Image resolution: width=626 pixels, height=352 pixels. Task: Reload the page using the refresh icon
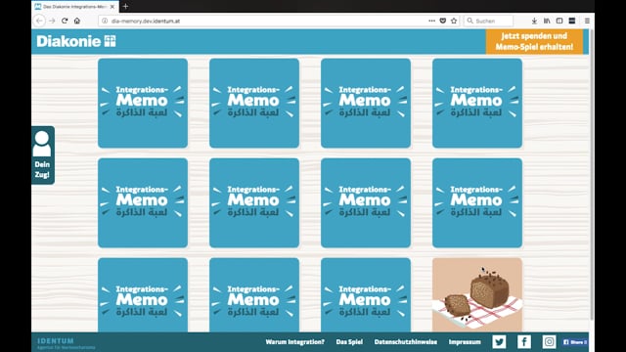pyautogui.click(x=65, y=21)
